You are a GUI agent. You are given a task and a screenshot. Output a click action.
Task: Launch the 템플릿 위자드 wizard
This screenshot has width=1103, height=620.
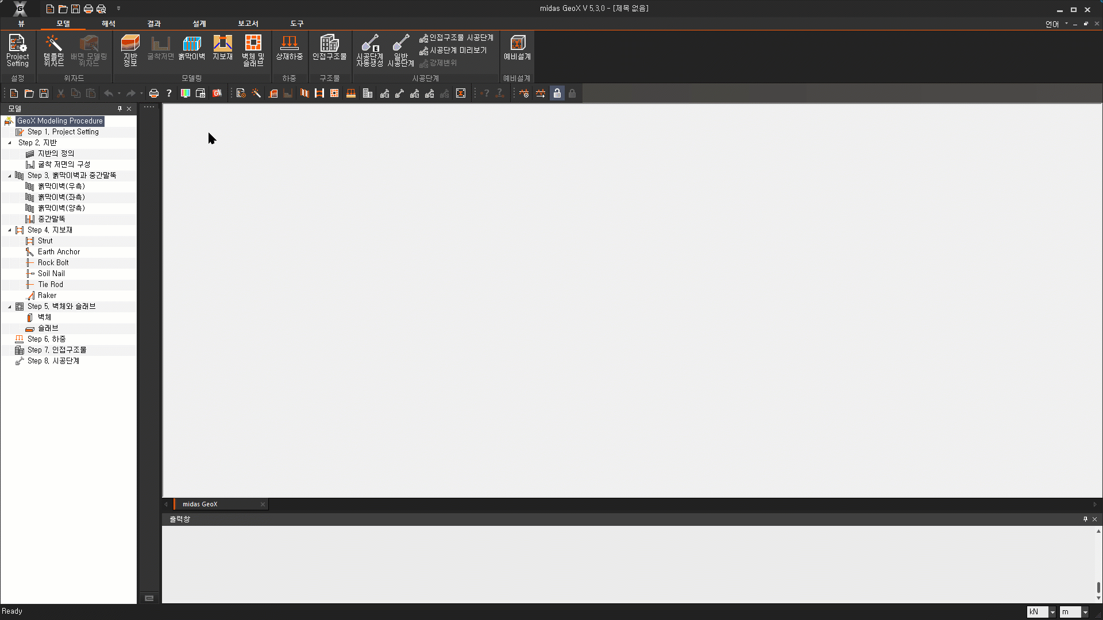[x=53, y=51]
